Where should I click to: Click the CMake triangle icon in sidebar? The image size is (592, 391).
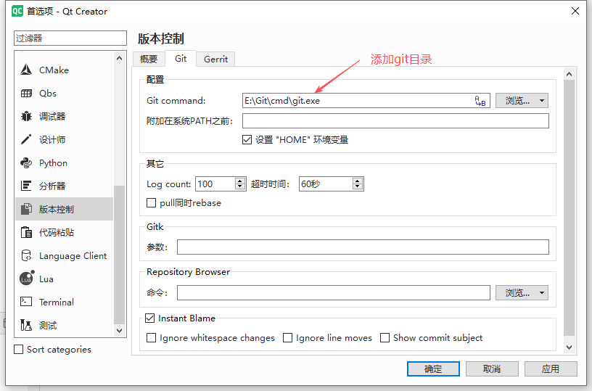coord(26,70)
